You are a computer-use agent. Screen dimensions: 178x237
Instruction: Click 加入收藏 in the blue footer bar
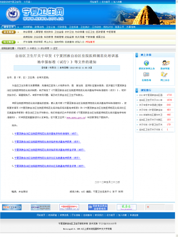pyautogui.click(x=122, y=215)
